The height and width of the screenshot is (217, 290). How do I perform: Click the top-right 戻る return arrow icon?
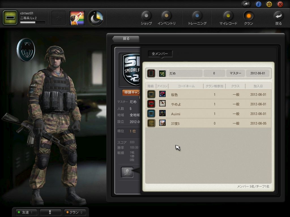coord(278,16)
